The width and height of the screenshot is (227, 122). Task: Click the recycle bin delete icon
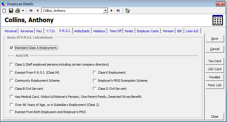tap(127, 10)
